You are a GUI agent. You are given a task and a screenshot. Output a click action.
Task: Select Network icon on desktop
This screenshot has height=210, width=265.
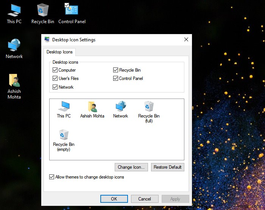tap(14, 49)
